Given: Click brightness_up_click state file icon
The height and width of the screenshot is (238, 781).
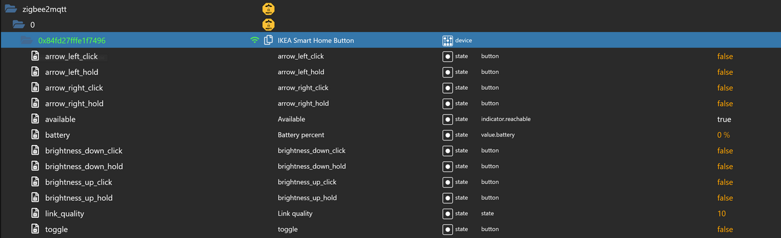Looking at the screenshot, I should click(36, 182).
